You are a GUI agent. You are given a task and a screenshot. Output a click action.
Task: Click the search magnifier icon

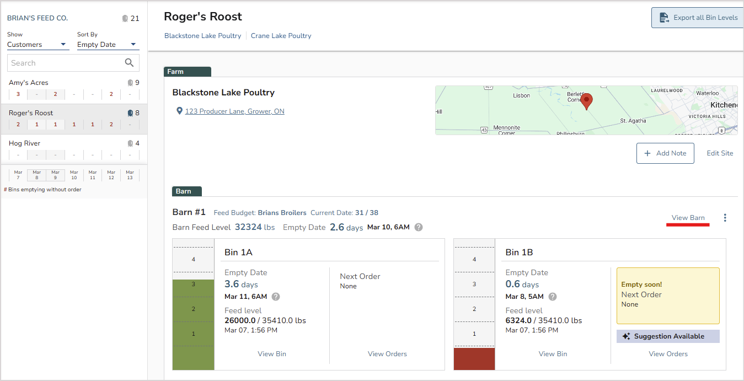coord(130,63)
